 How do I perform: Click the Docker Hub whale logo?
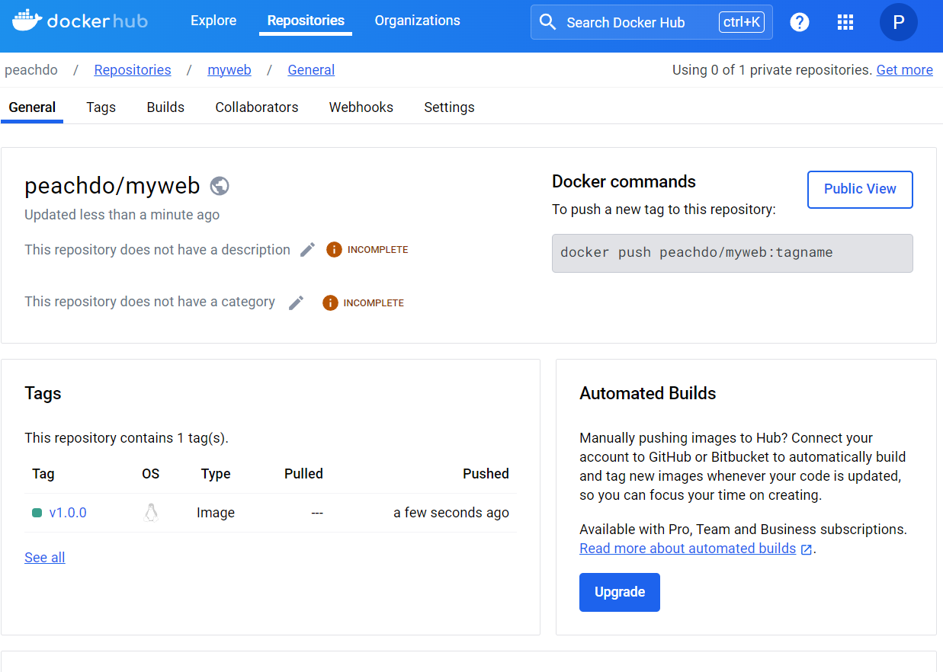[x=79, y=21]
